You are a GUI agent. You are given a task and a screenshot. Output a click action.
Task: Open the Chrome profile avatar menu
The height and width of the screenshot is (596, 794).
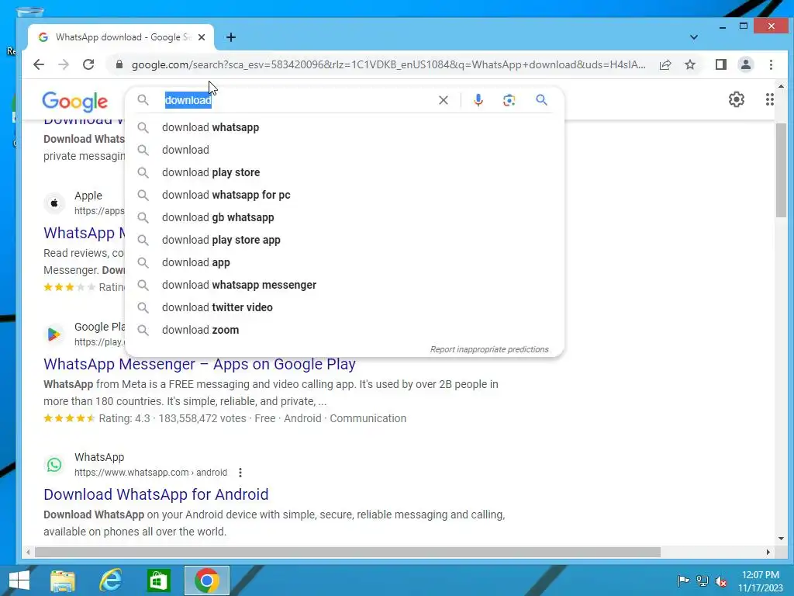pos(746,64)
